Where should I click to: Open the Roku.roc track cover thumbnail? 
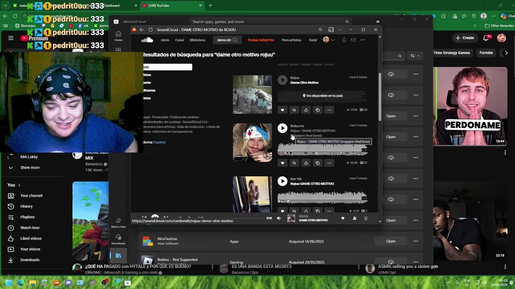(x=252, y=142)
